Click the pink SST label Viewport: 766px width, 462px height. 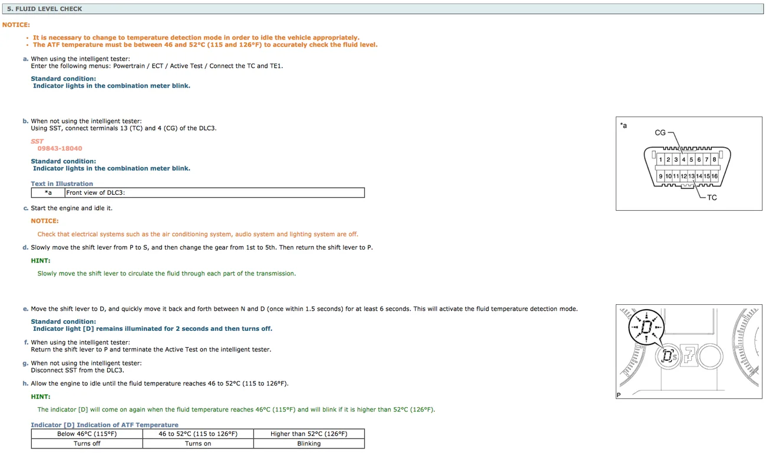pos(37,141)
